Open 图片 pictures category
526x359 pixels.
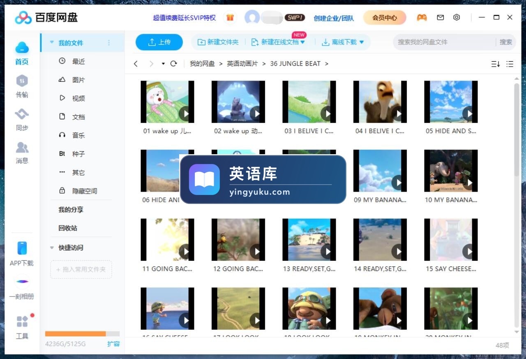coord(78,80)
